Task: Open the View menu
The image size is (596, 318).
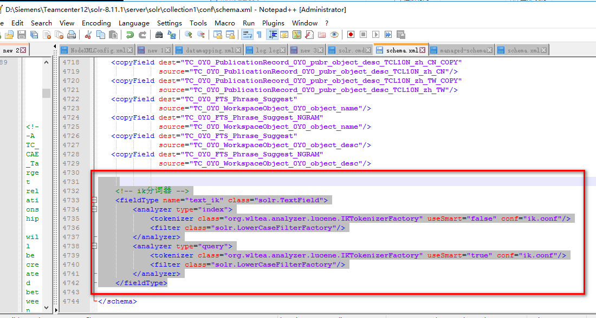Action: [67, 23]
